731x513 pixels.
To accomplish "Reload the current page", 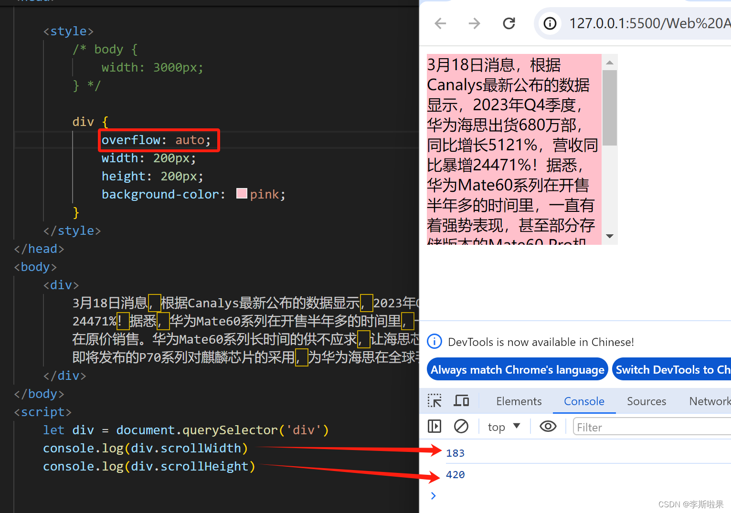I will [x=509, y=23].
